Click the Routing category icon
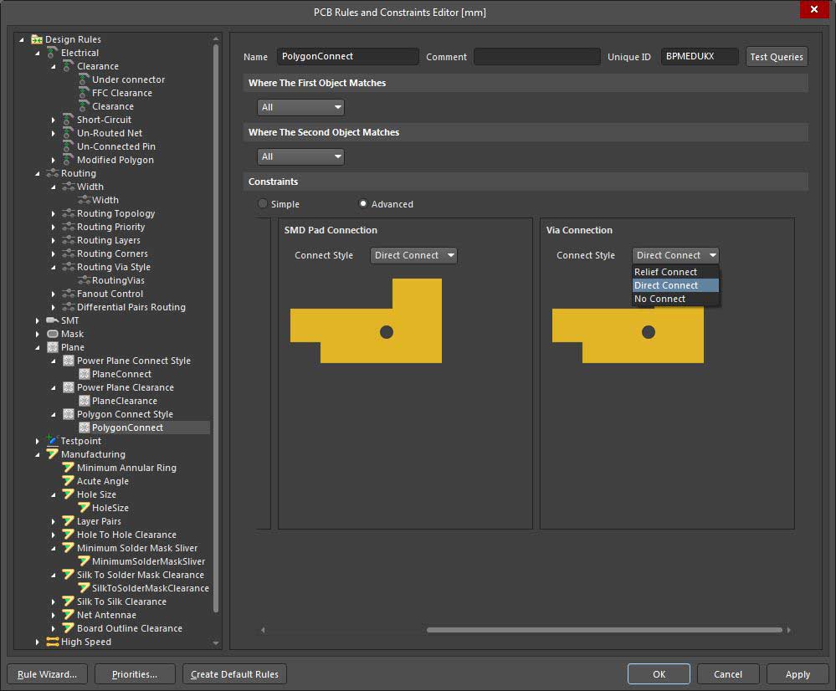Image resolution: width=836 pixels, height=691 pixels. (x=53, y=173)
